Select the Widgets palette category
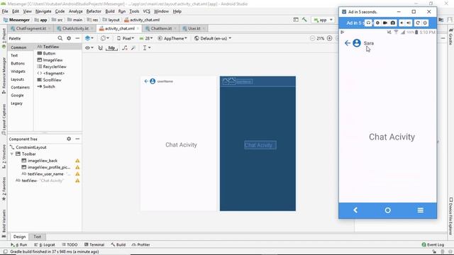454x255 pixels. point(18,71)
